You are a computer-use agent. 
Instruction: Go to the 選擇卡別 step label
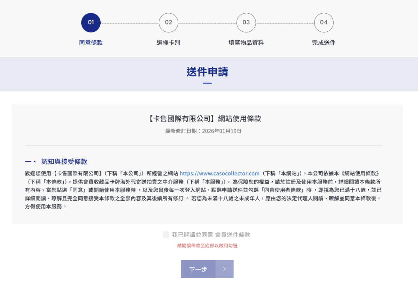point(169,43)
